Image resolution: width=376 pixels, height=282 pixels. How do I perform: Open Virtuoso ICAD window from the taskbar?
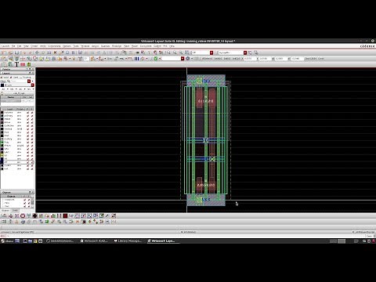point(94,240)
